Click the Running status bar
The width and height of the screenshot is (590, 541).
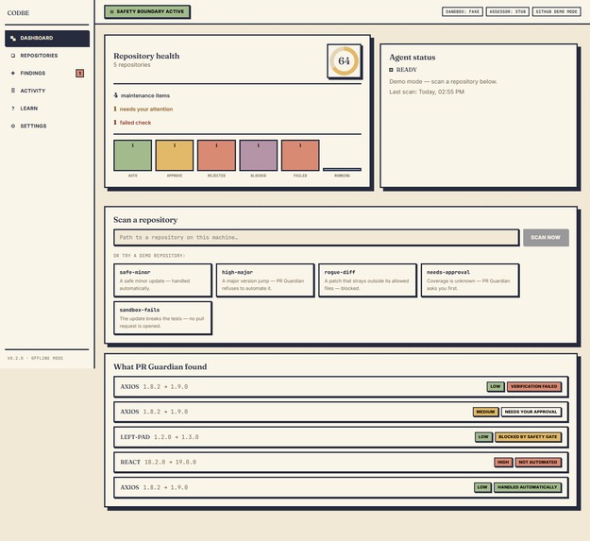coord(342,169)
